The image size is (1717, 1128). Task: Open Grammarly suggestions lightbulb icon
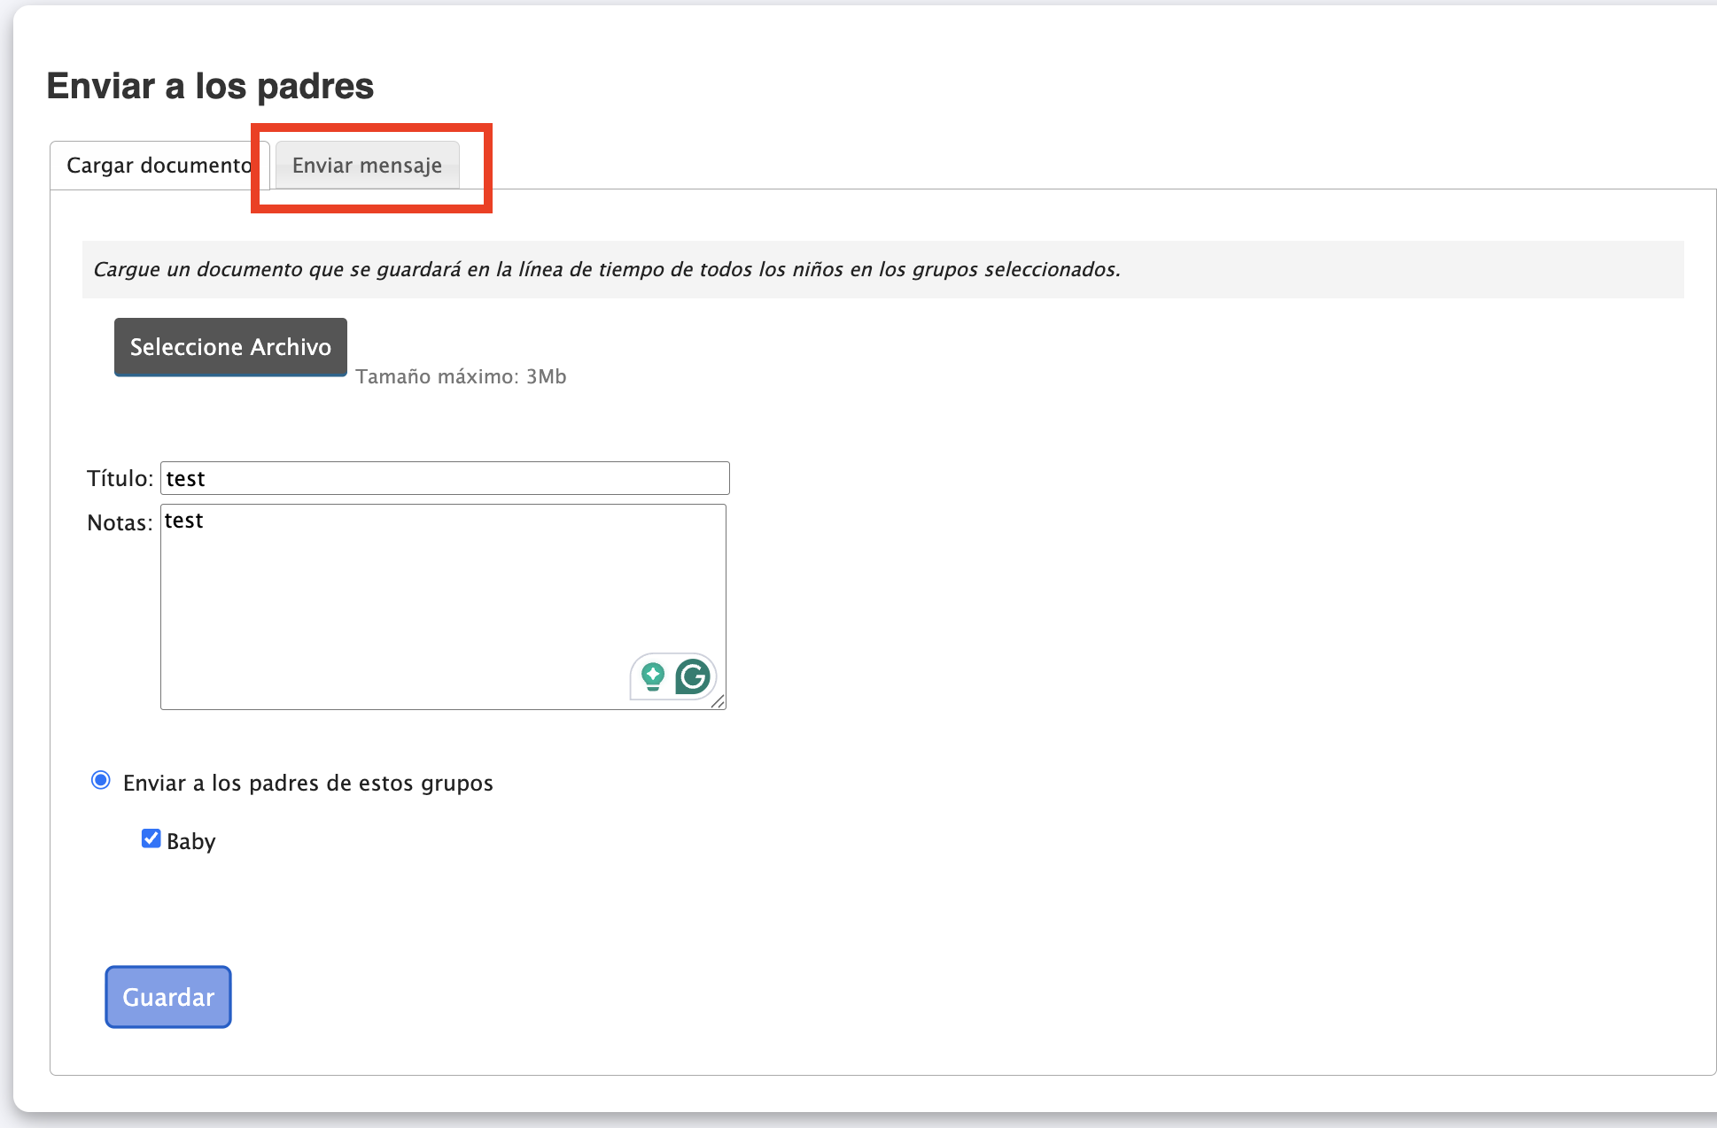(x=653, y=677)
